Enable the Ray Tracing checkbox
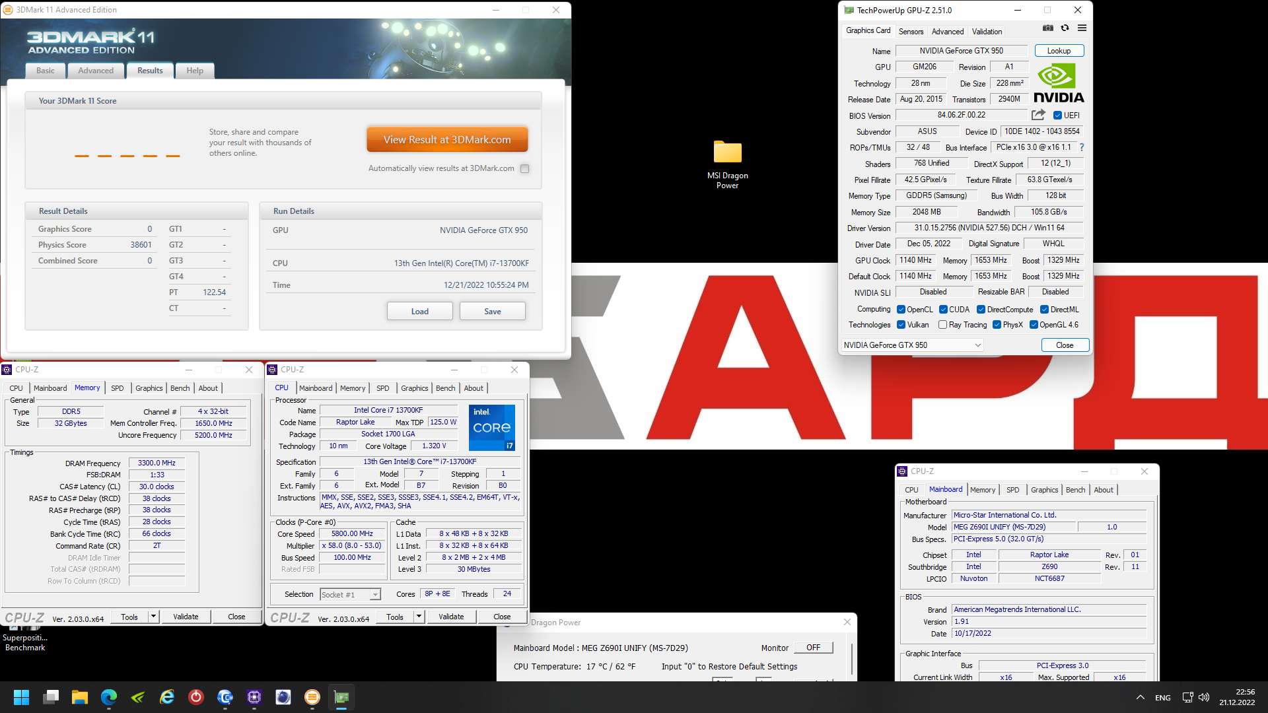The height and width of the screenshot is (713, 1268). pos(942,325)
